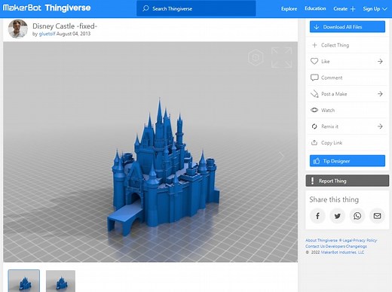This screenshot has height=292, width=392.
Task: Click the Tip Designer button
Action: [x=348, y=161]
